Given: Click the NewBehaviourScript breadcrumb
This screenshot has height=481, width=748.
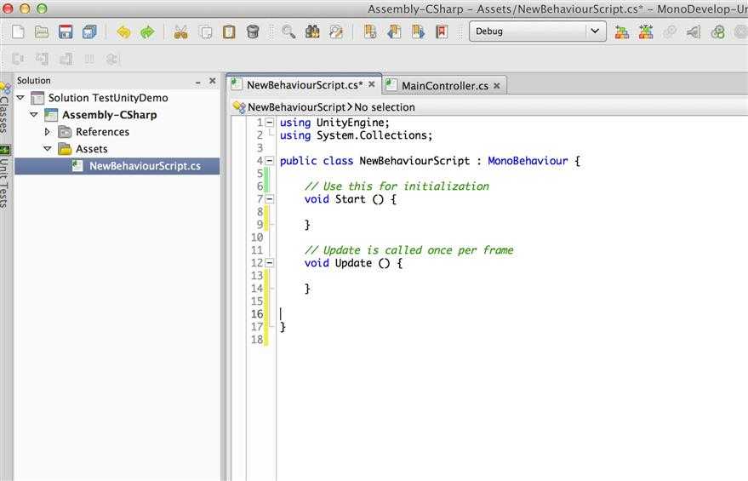Looking at the screenshot, I should coord(296,107).
